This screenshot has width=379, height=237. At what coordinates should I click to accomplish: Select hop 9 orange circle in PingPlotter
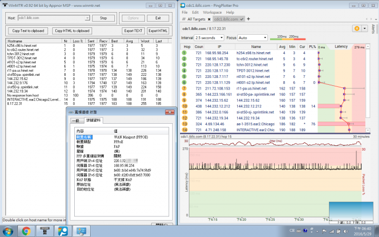click(184, 100)
